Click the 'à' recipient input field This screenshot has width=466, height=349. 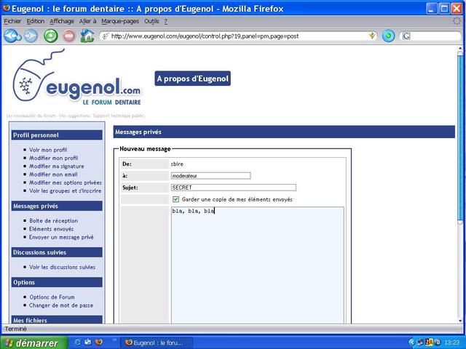210,175
